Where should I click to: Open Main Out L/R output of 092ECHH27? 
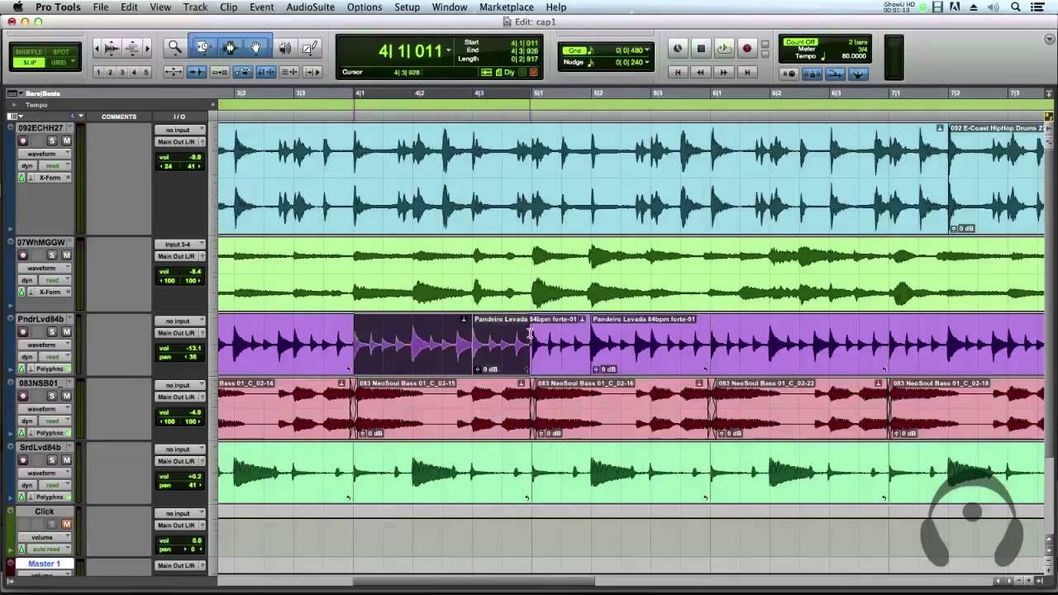[x=179, y=142]
